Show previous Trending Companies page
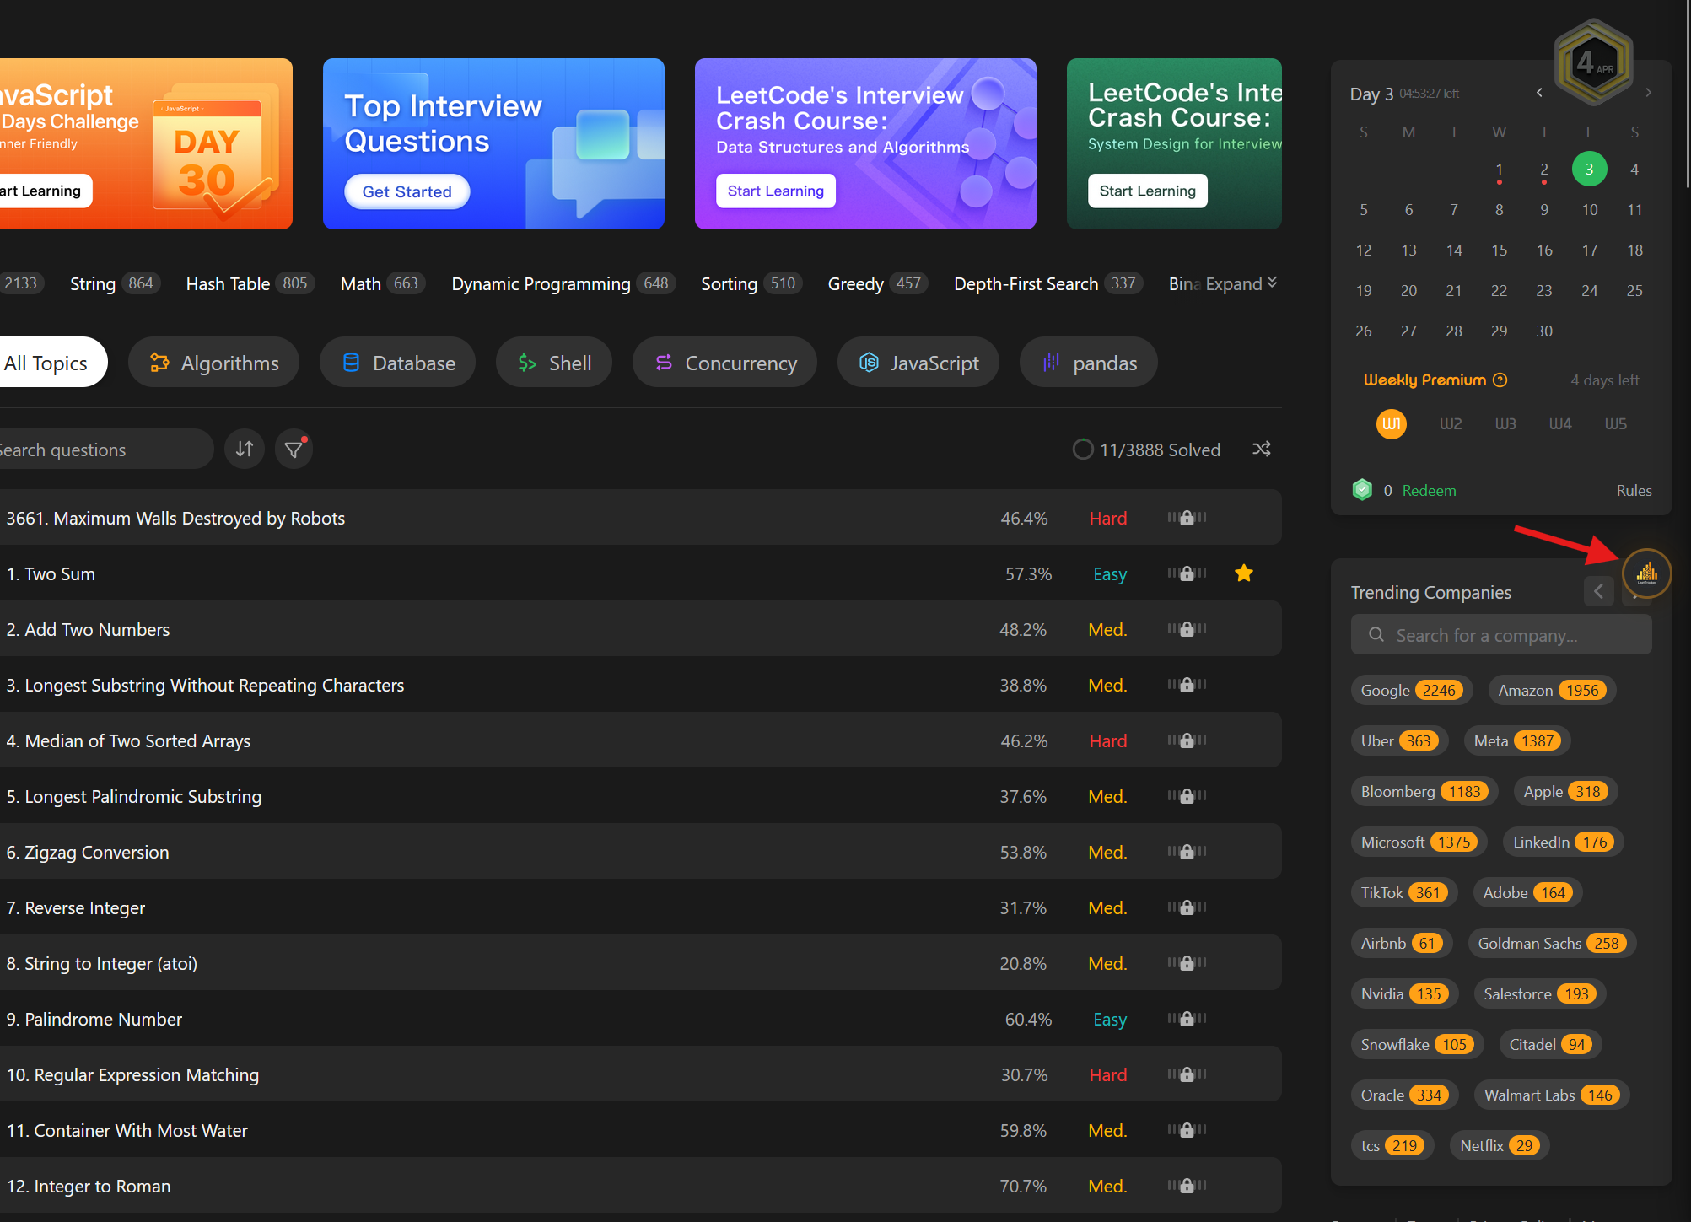The height and width of the screenshot is (1222, 1691). click(1598, 591)
